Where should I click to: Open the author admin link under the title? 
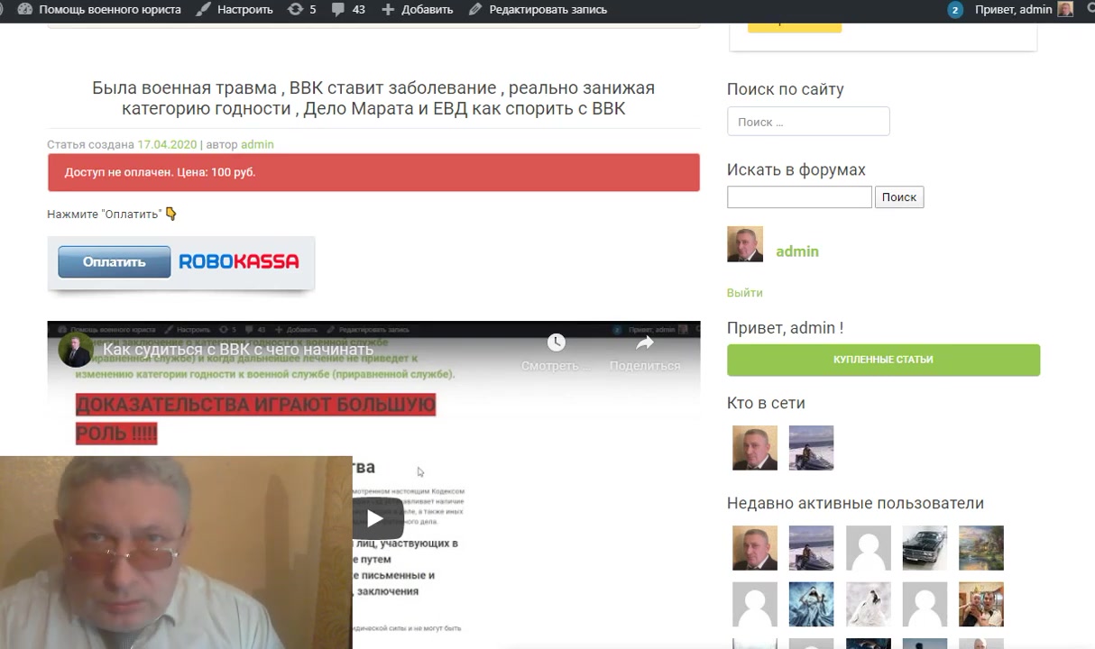[x=257, y=144]
